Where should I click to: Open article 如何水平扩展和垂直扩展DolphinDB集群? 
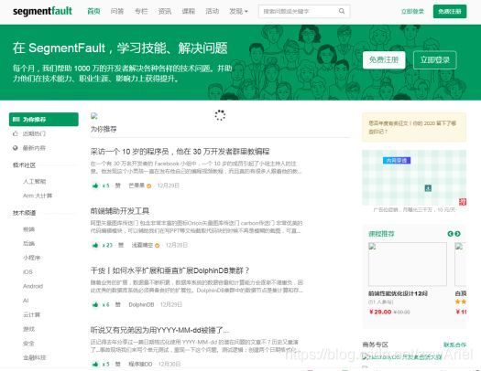(170, 270)
